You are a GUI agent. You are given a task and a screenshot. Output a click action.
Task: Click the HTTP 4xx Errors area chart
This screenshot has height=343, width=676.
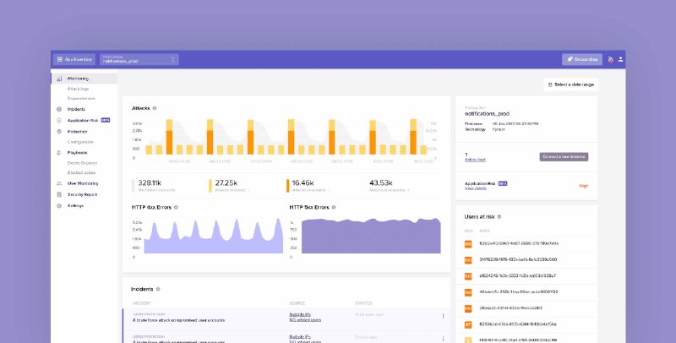click(214, 237)
